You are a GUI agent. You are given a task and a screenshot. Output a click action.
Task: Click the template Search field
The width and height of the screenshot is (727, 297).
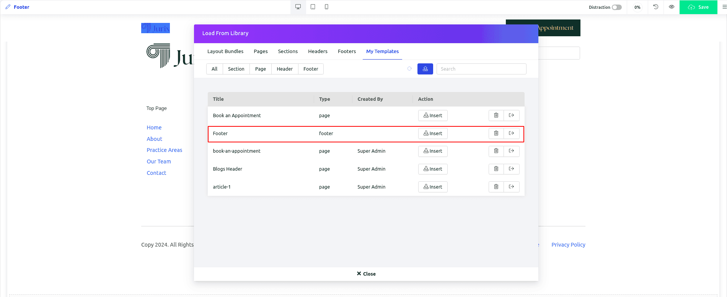point(481,69)
